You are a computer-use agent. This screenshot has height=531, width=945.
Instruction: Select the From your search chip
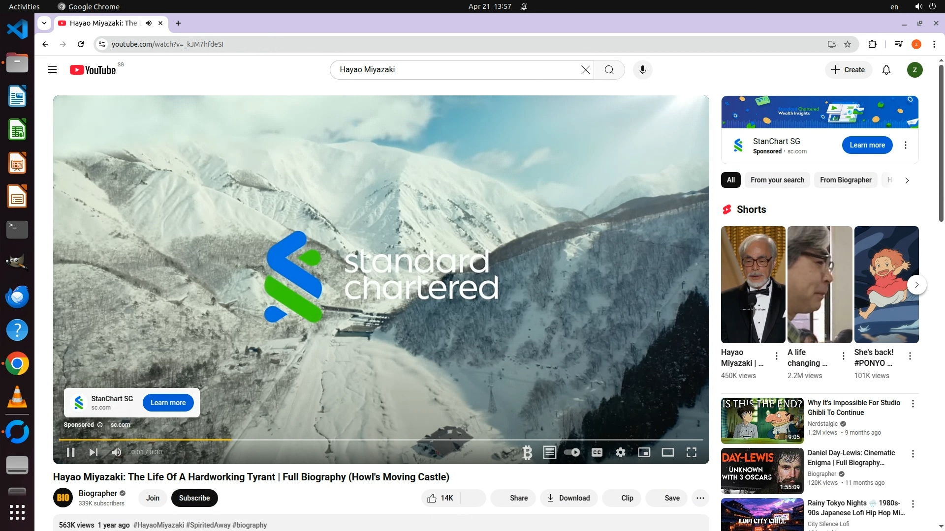[777, 180]
